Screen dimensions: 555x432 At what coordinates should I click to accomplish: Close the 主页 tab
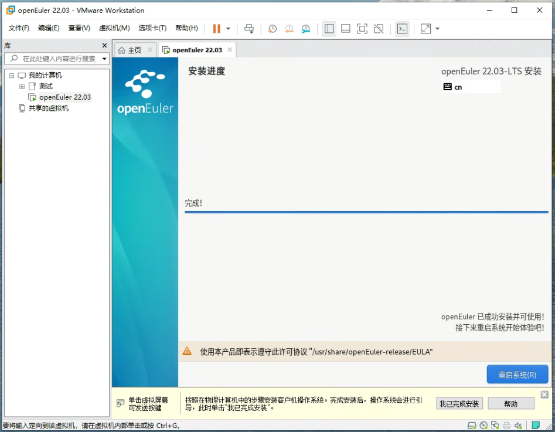click(x=150, y=50)
